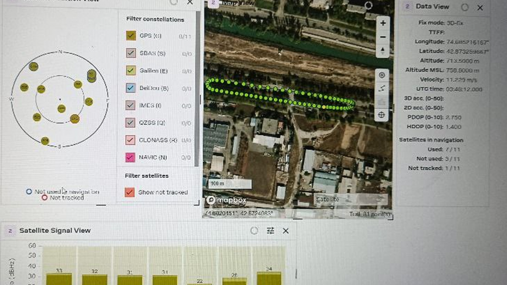The height and width of the screenshot is (285, 507).
Task: Zoom out on the map view
Action: pos(383,37)
